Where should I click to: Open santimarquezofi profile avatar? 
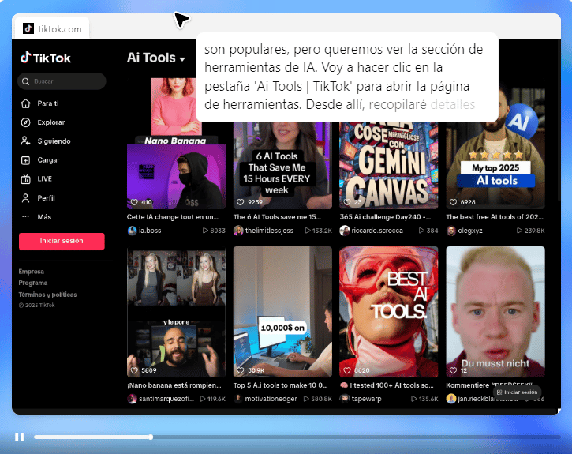[x=132, y=399]
